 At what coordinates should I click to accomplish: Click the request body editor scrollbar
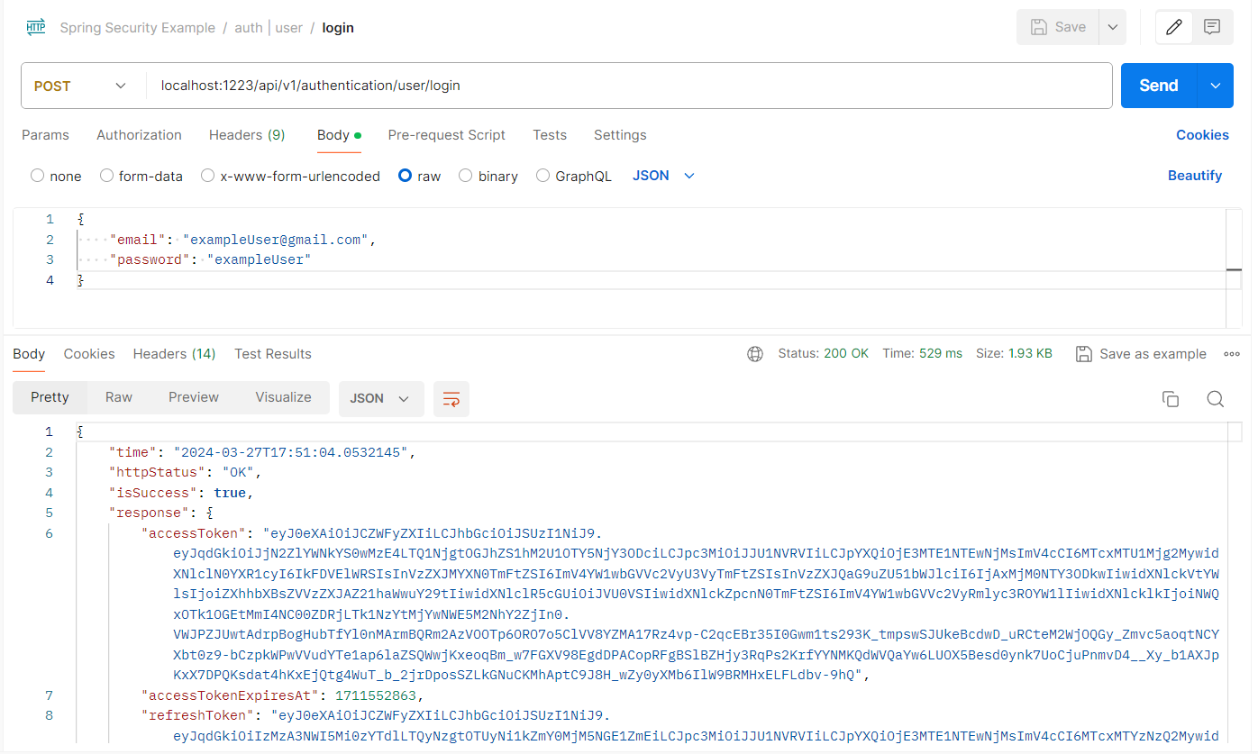pos(1234,268)
